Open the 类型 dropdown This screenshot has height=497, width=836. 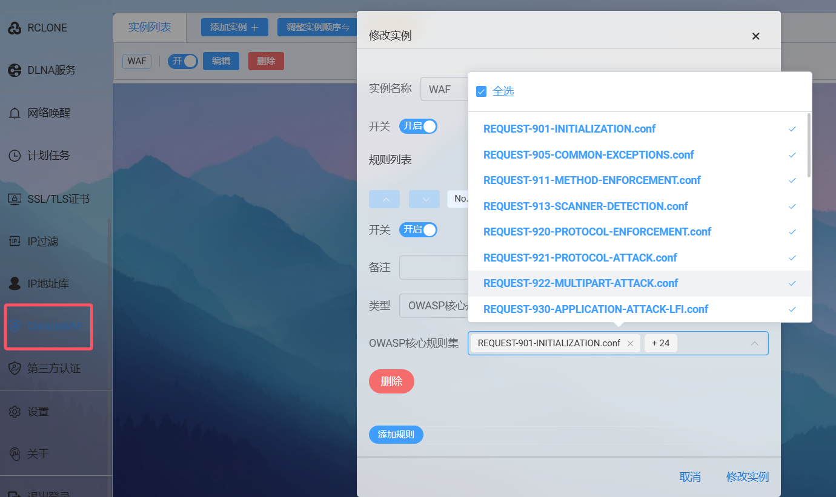pyautogui.click(x=434, y=306)
